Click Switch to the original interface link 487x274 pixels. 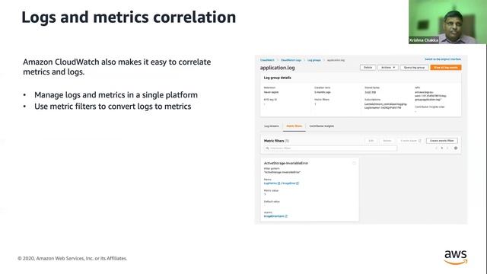click(443, 59)
